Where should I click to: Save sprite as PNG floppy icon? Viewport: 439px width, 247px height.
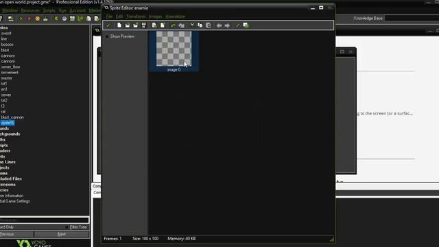click(x=143, y=25)
